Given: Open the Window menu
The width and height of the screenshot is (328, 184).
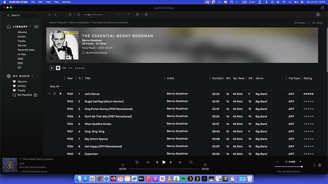Looking at the screenshot, I should 66,2.
